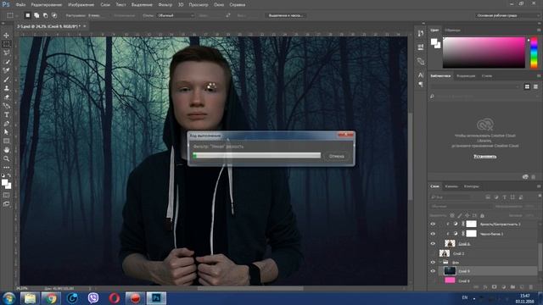Toggle the layer filtering switch
Image resolution: width=543 pixels, height=305 pixels.
pyautogui.click(x=540, y=196)
